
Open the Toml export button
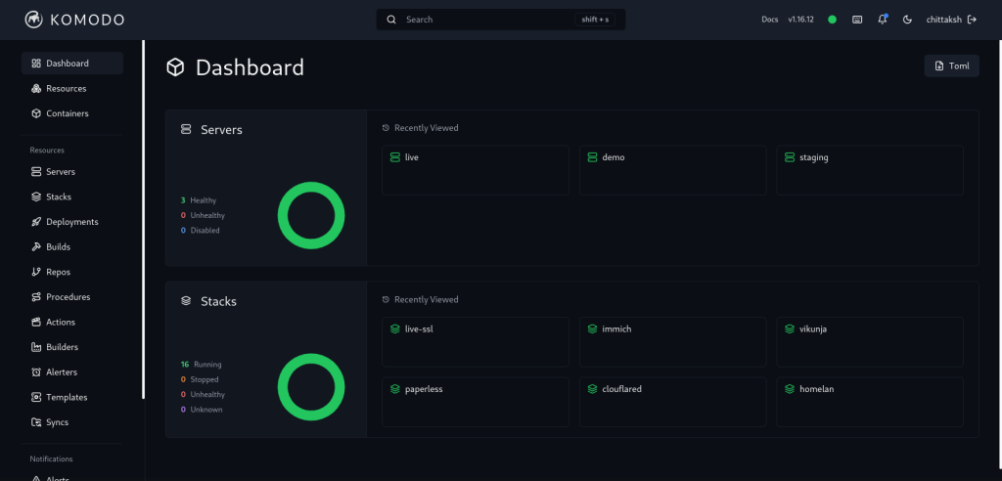coord(951,66)
